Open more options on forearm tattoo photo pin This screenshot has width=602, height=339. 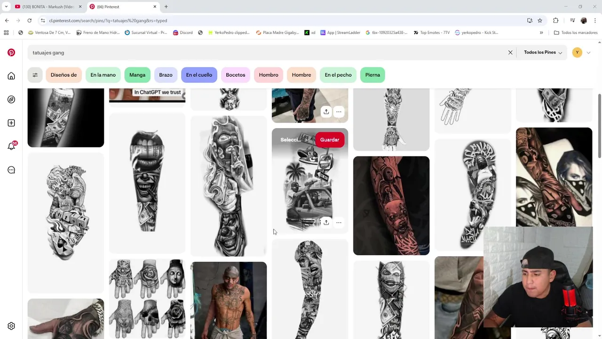coord(339,112)
